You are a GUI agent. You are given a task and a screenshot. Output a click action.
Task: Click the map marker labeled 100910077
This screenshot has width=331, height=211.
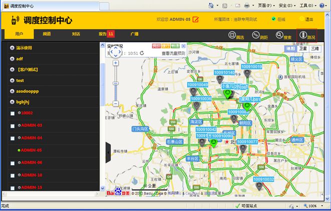tap(243, 149)
